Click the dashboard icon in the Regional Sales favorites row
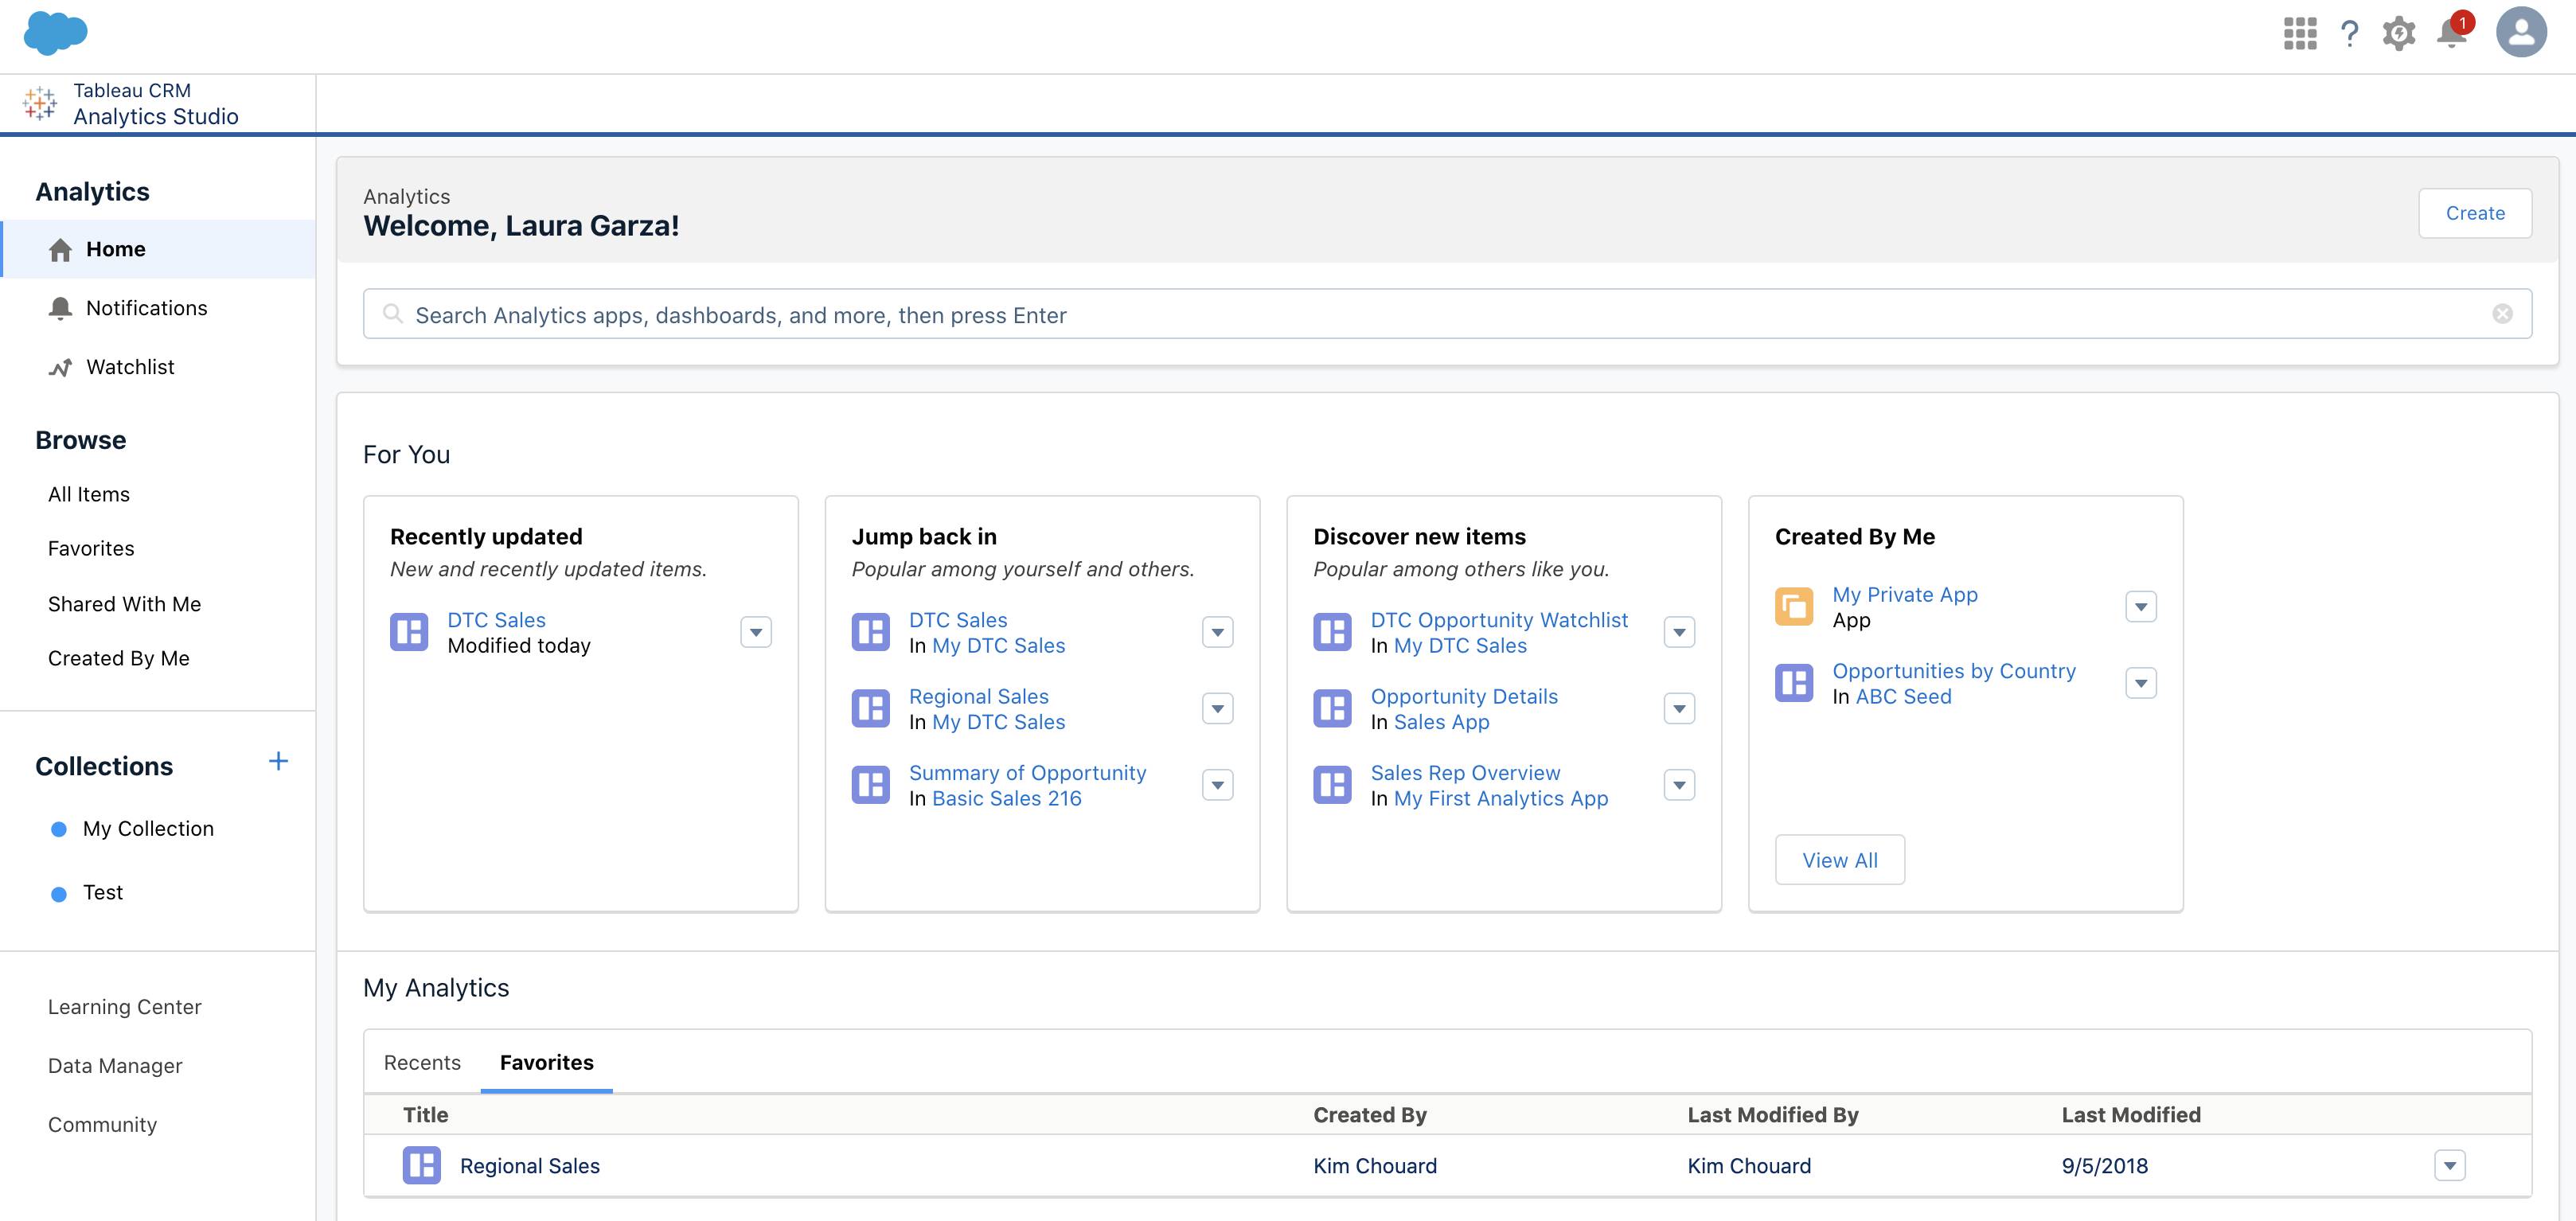Image resolution: width=2576 pixels, height=1221 pixels. 422,1166
